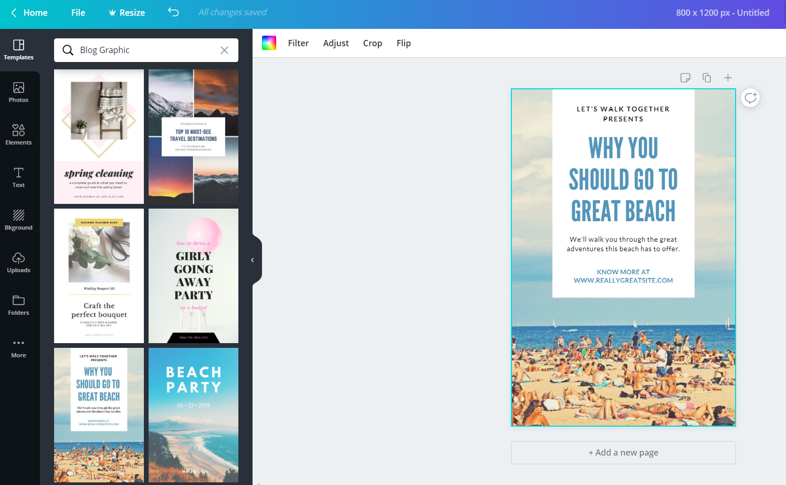This screenshot has width=786, height=485.
Task: Open the Photos panel in sidebar
Action: pos(18,92)
